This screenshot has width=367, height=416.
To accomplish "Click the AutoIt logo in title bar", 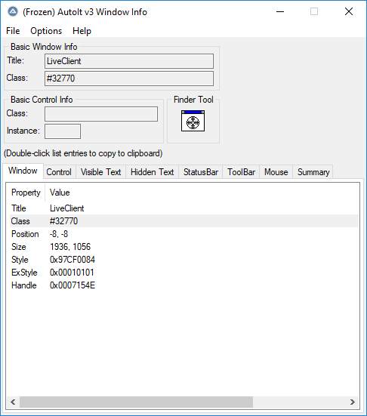I will (13, 11).
